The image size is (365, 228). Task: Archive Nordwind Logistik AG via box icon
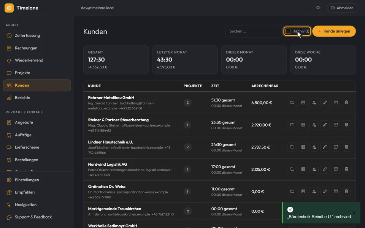[336, 169]
